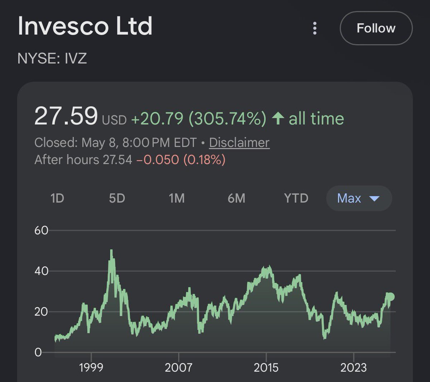Select the 5D time range
Viewport: 430px width, 382px height.
pos(117,198)
